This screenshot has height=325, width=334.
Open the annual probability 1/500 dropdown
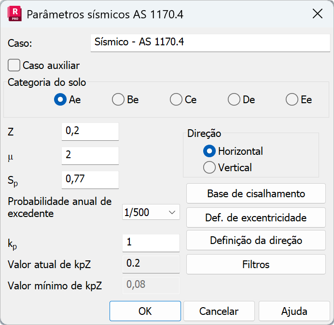151,212
